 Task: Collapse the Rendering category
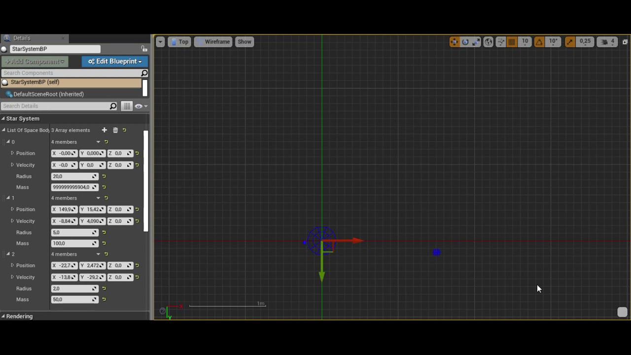(x=3, y=317)
